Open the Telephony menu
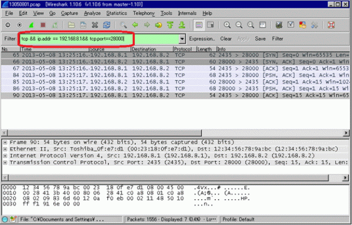 144,14
